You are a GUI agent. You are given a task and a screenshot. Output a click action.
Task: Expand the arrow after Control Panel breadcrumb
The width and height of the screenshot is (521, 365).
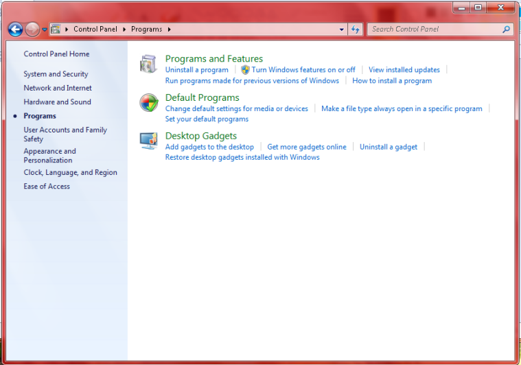(x=124, y=30)
